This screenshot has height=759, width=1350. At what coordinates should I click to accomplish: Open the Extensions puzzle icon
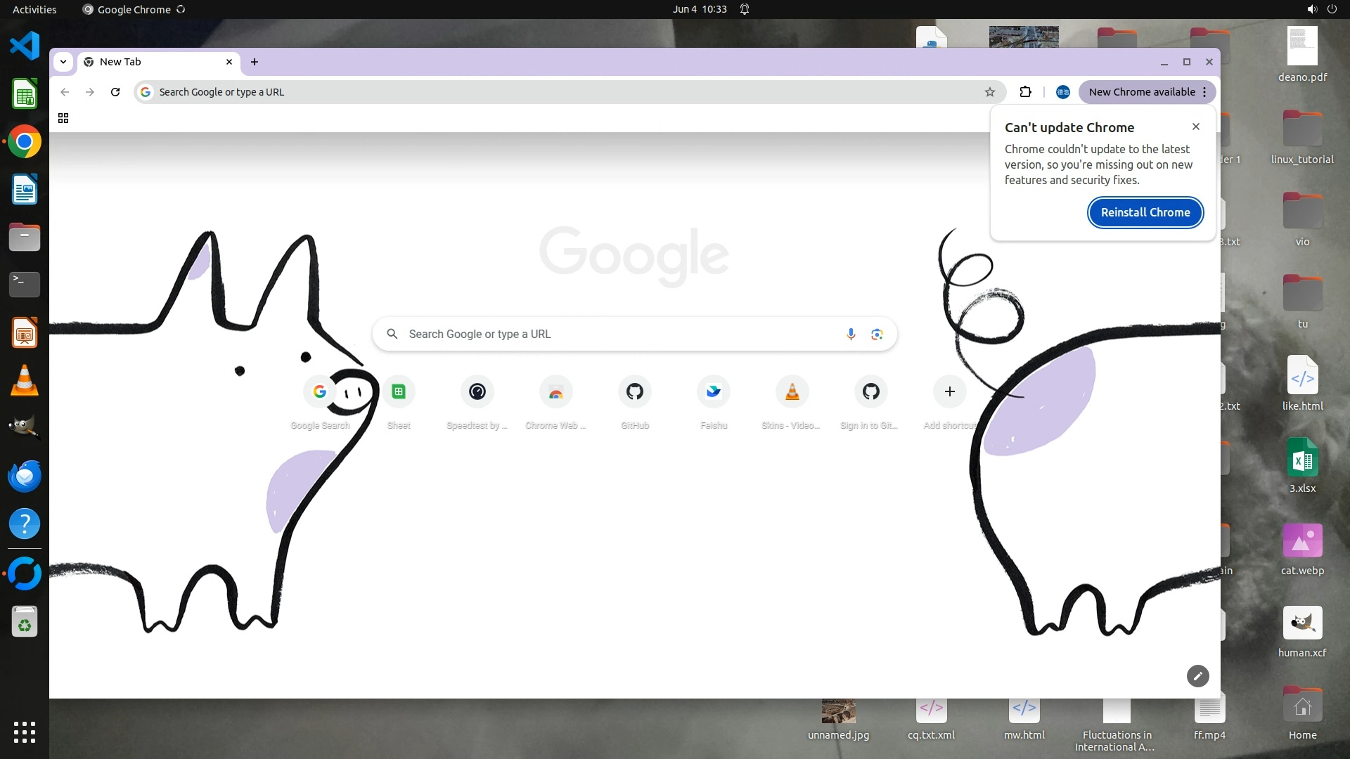click(x=1025, y=92)
